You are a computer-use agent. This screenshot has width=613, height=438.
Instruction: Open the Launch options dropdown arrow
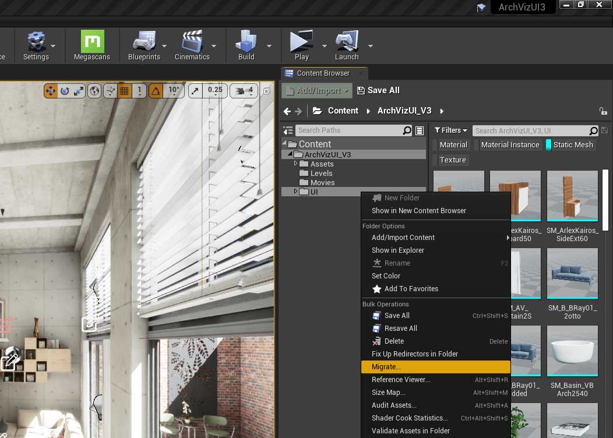click(x=370, y=46)
